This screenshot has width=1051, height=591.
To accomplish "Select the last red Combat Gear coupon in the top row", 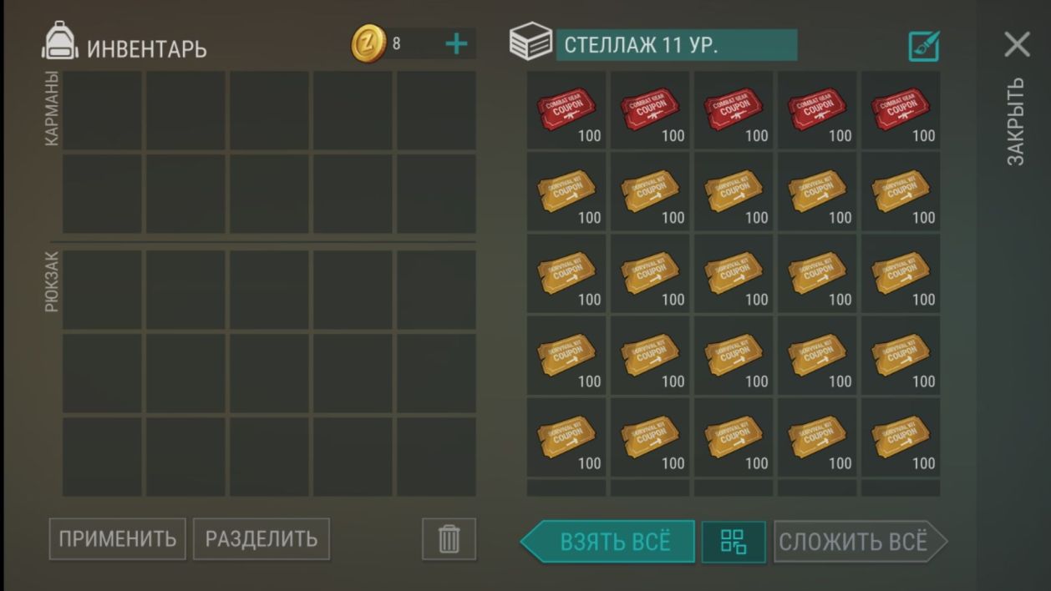I will (901, 110).
